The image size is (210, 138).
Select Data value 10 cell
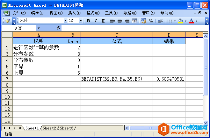(73, 60)
